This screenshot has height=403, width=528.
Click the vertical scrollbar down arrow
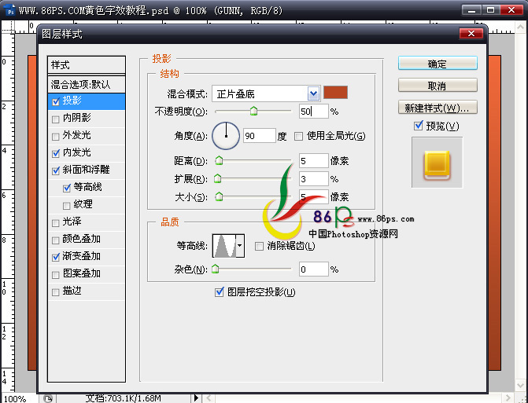521,385
